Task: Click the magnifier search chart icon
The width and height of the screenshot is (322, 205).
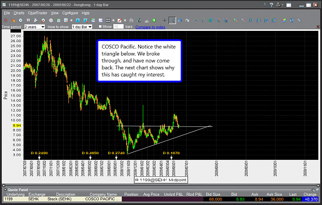Action: 66,20
